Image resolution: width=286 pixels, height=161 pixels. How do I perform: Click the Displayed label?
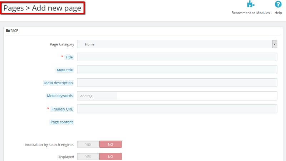(x=66, y=157)
